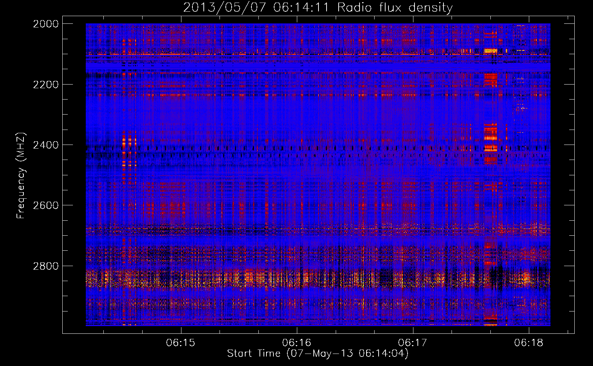The width and height of the screenshot is (593, 366).
Task: Click the 06:16 time axis label
Action: [x=297, y=343]
